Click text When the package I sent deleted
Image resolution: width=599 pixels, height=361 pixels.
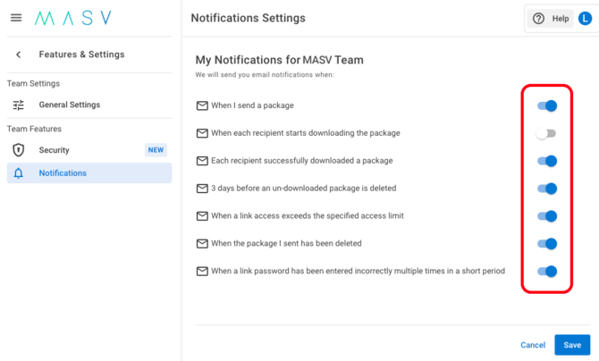coord(286,243)
